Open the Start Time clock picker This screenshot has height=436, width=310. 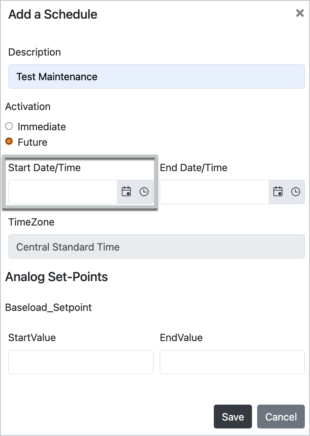[x=143, y=191]
